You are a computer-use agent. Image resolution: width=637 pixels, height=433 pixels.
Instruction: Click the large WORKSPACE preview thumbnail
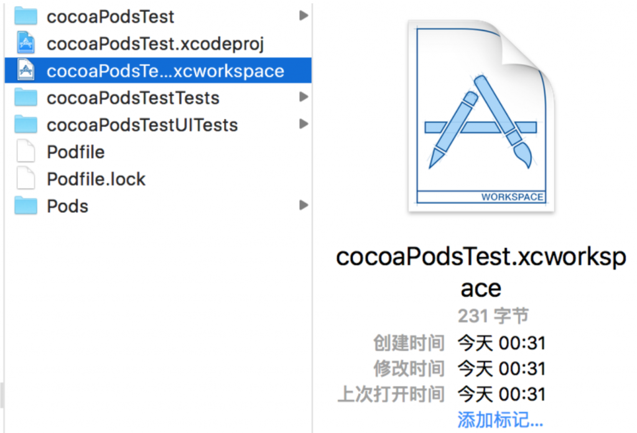(481, 116)
